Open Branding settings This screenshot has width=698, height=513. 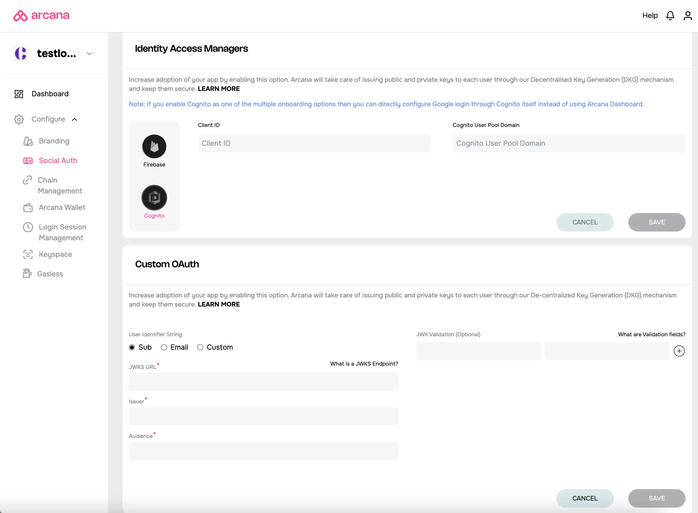click(54, 141)
